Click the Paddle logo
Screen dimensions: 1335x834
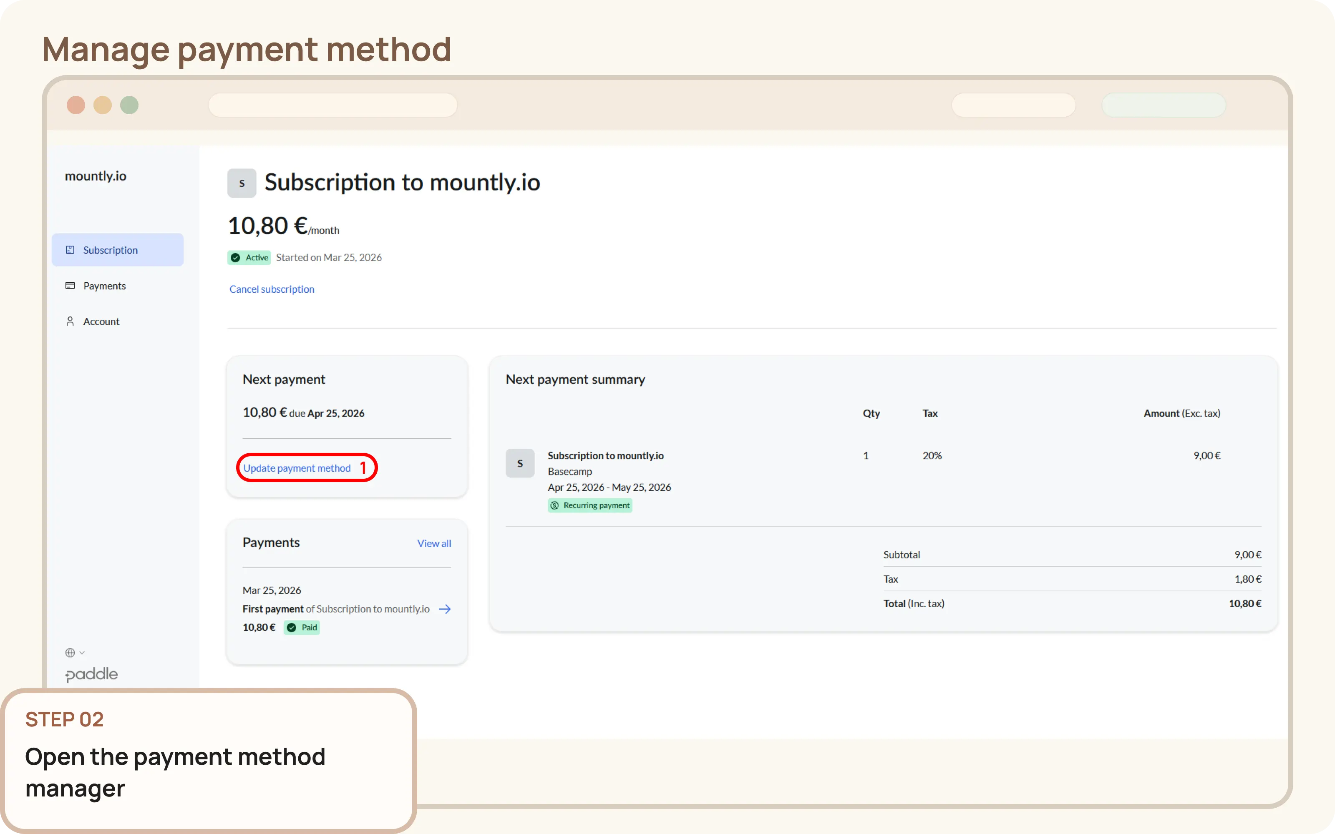91,674
